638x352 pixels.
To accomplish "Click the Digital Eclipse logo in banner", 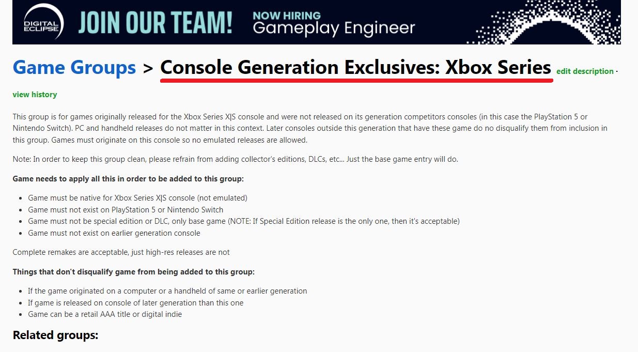I will 43,22.
